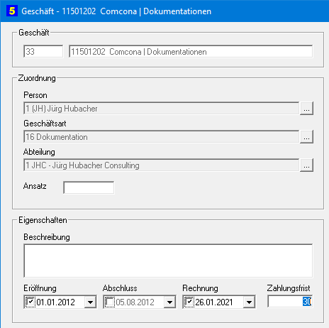Click the Zahlungsfrist field showing 30
This screenshot has height=328, width=329.
tap(290, 301)
